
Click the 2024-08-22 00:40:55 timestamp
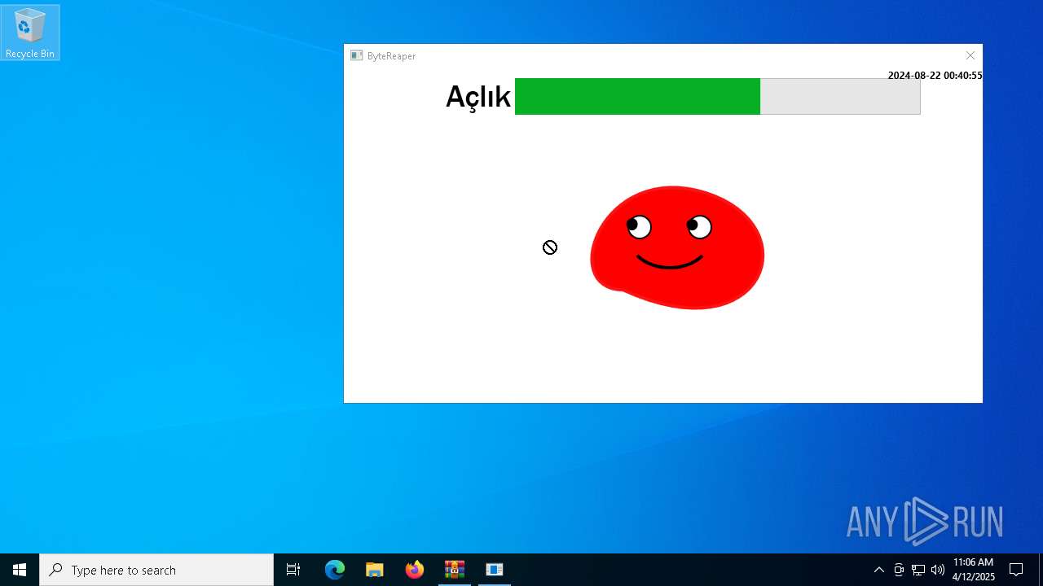pyautogui.click(x=935, y=76)
